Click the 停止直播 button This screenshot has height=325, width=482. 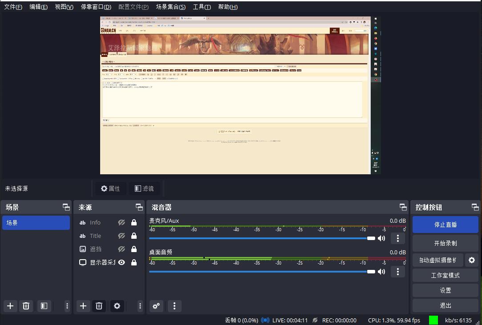click(446, 225)
